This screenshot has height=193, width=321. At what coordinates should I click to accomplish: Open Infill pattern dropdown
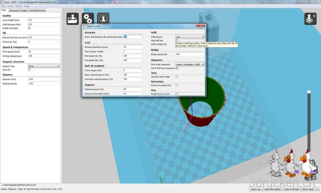coord(190,37)
